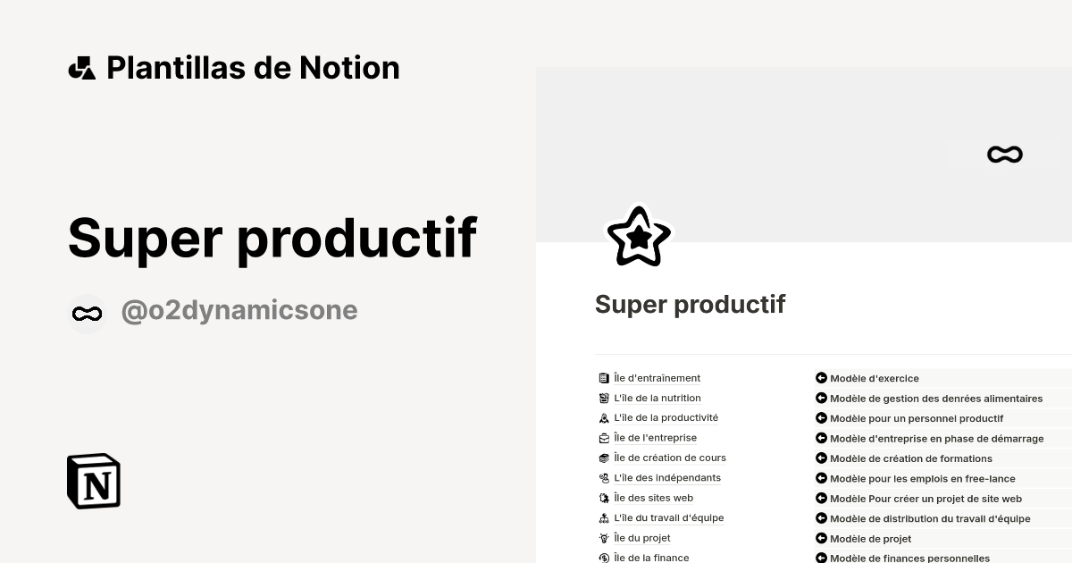Image resolution: width=1072 pixels, height=563 pixels.
Task: Click the infinity avatar next to @o2dynamicsone
Action: (87, 314)
